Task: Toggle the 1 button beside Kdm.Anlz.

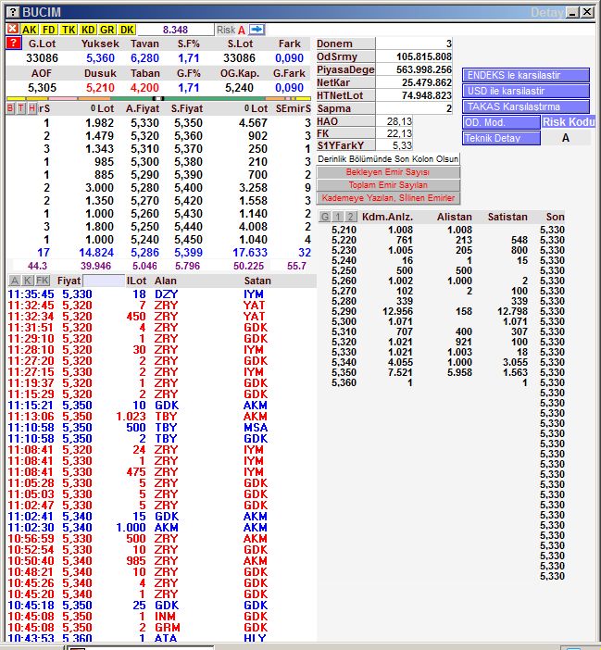Action: 338,217
